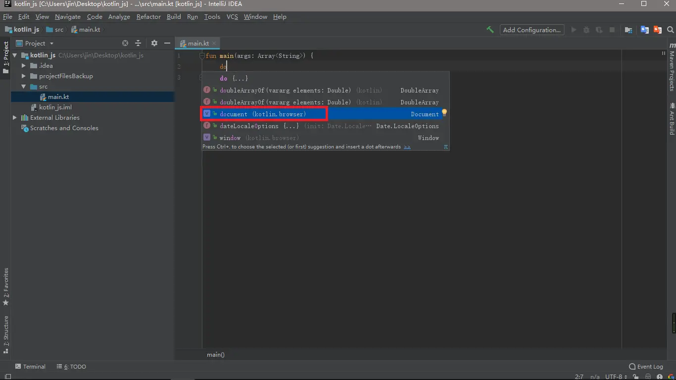
Task: Click the pi icon in completion popup
Action: (446, 147)
